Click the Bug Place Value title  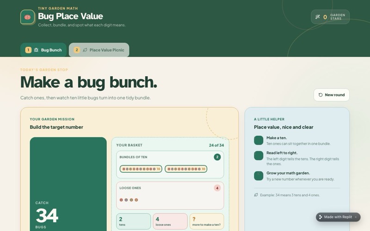point(71,16)
